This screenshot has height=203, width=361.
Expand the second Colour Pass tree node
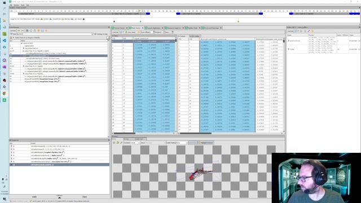pyautogui.click(x=24, y=66)
